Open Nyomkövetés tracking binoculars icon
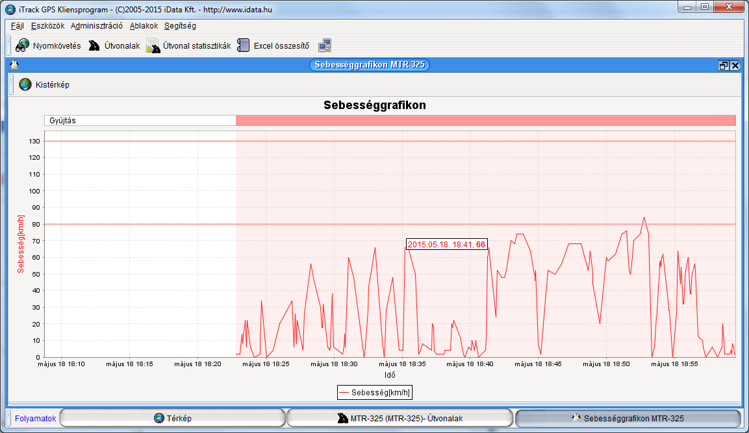Viewport: 749px width, 433px height. [23, 45]
